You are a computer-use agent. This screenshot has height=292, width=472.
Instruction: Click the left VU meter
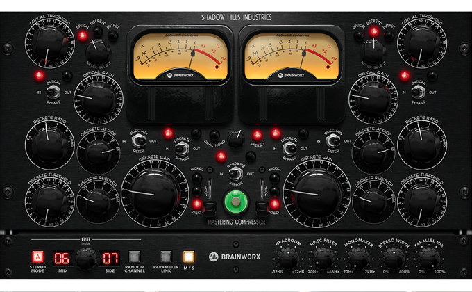coord(180,56)
